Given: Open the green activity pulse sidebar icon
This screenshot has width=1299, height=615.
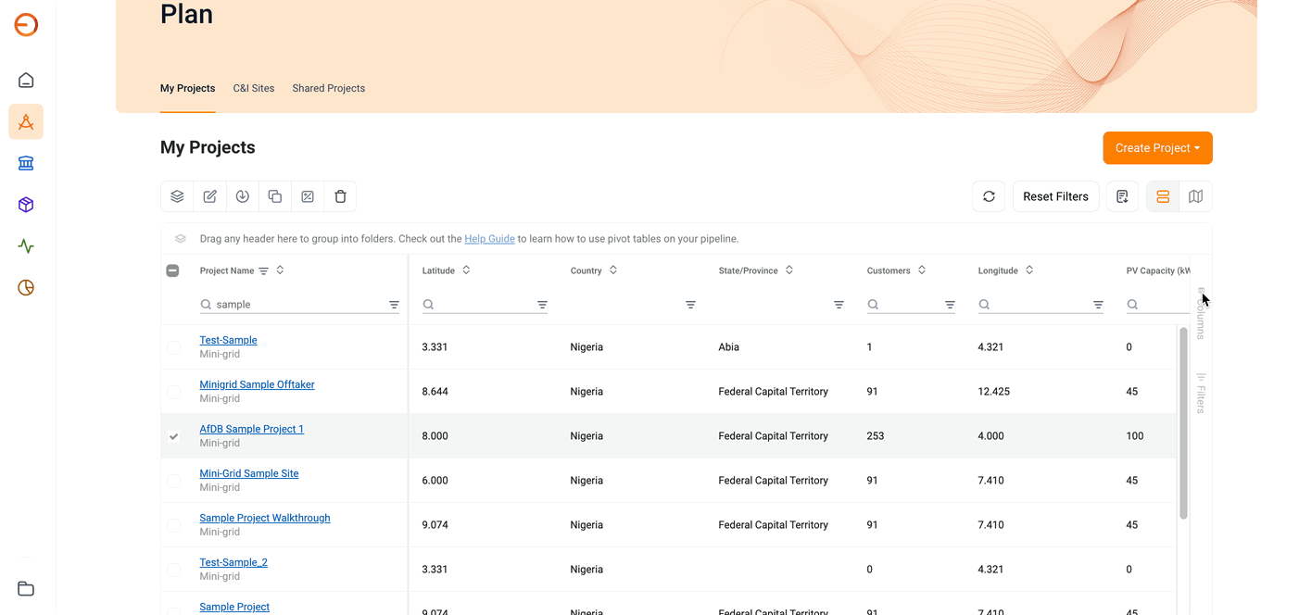Looking at the screenshot, I should tap(26, 246).
